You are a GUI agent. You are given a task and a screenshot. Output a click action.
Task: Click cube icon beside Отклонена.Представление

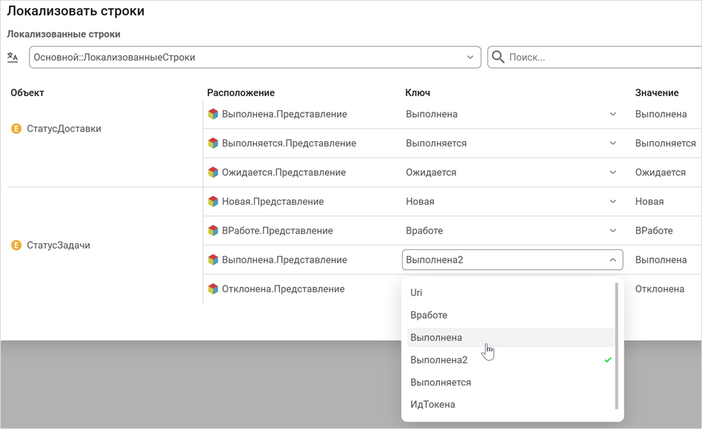tap(213, 289)
